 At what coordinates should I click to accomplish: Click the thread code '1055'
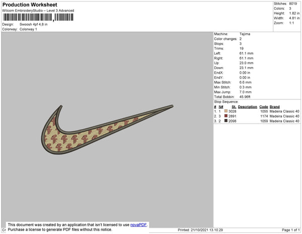coord(264,111)
